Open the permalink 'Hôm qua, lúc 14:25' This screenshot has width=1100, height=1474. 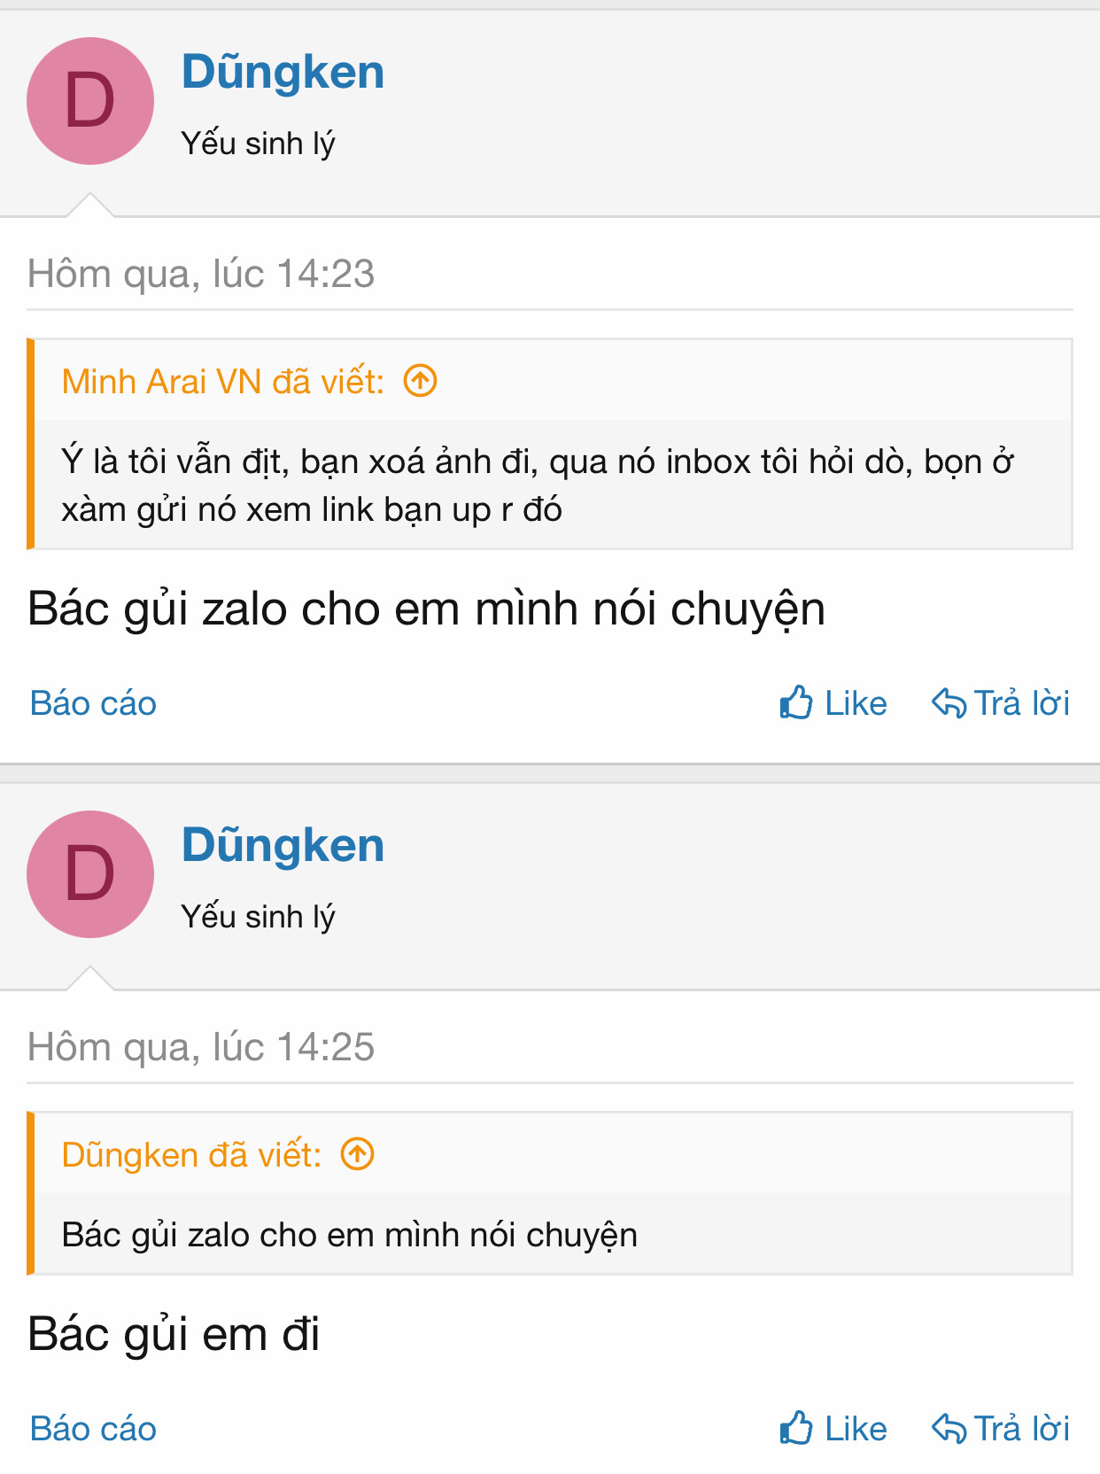click(x=201, y=1047)
